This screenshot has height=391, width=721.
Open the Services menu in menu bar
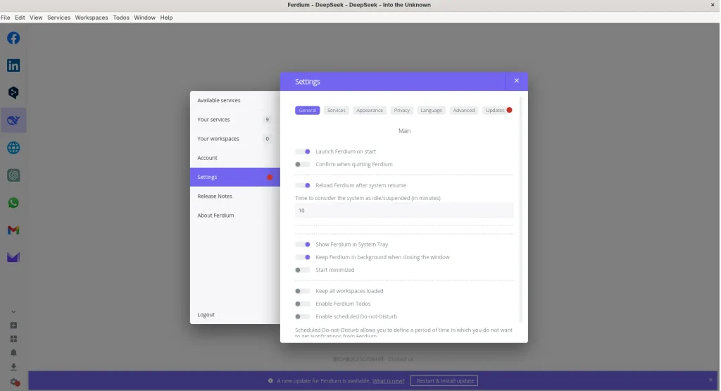tap(59, 18)
